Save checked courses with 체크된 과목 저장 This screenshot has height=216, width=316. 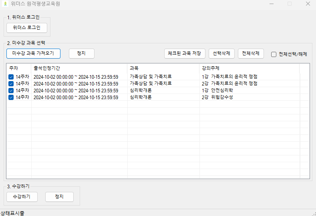tap(185, 53)
